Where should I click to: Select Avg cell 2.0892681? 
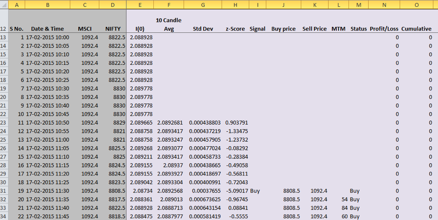click(x=169, y=122)
